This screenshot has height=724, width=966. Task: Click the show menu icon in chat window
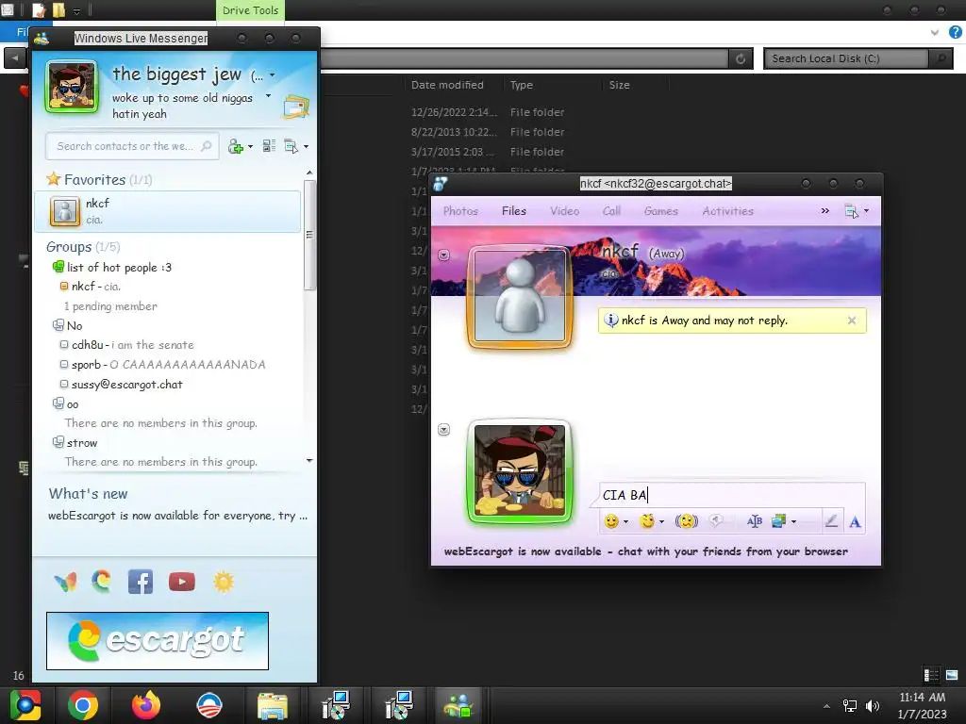tap(852, 211)
